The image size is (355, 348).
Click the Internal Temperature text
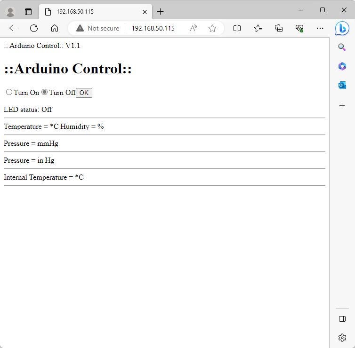(x=44, y=177)
